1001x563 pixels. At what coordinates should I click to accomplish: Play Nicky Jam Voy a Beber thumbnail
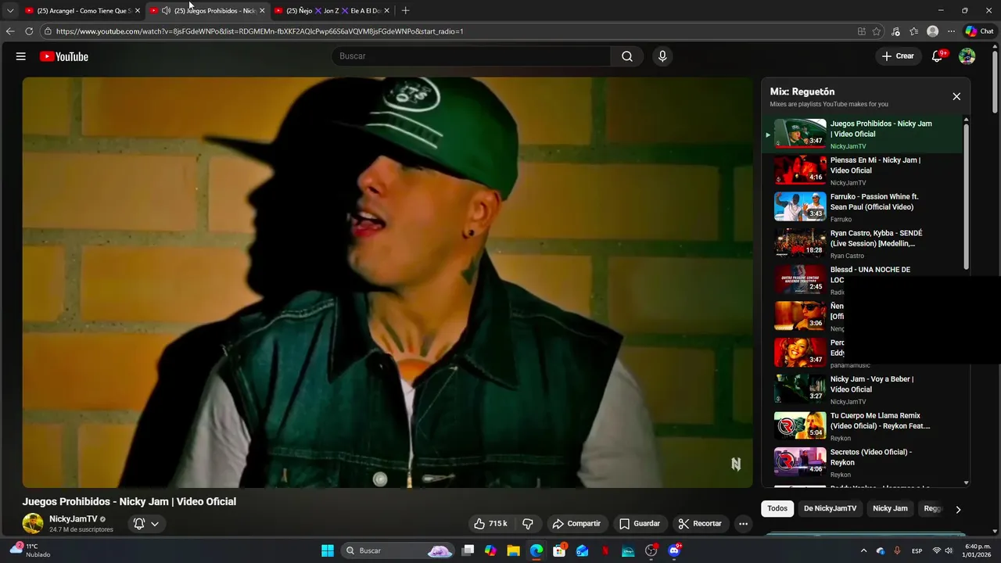click(800, 389)
